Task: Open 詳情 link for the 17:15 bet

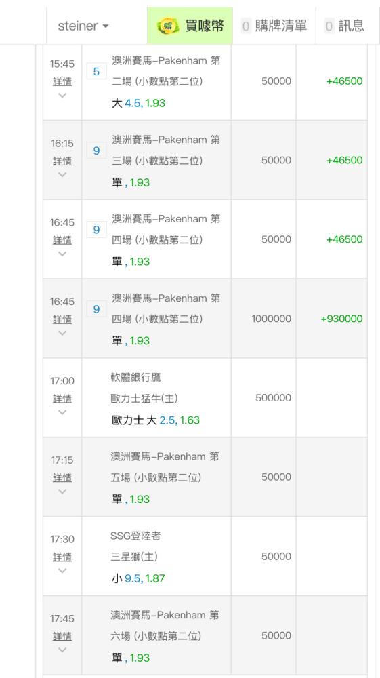Action: tap(62, 478)
